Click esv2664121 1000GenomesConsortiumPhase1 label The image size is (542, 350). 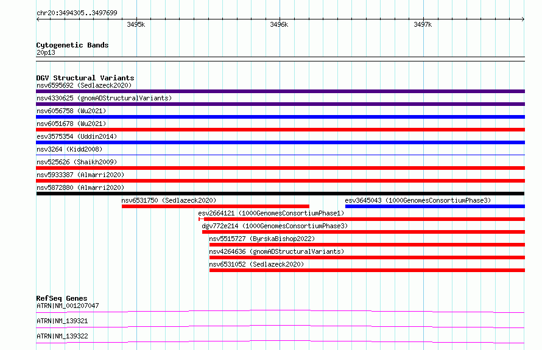point(271,213)
